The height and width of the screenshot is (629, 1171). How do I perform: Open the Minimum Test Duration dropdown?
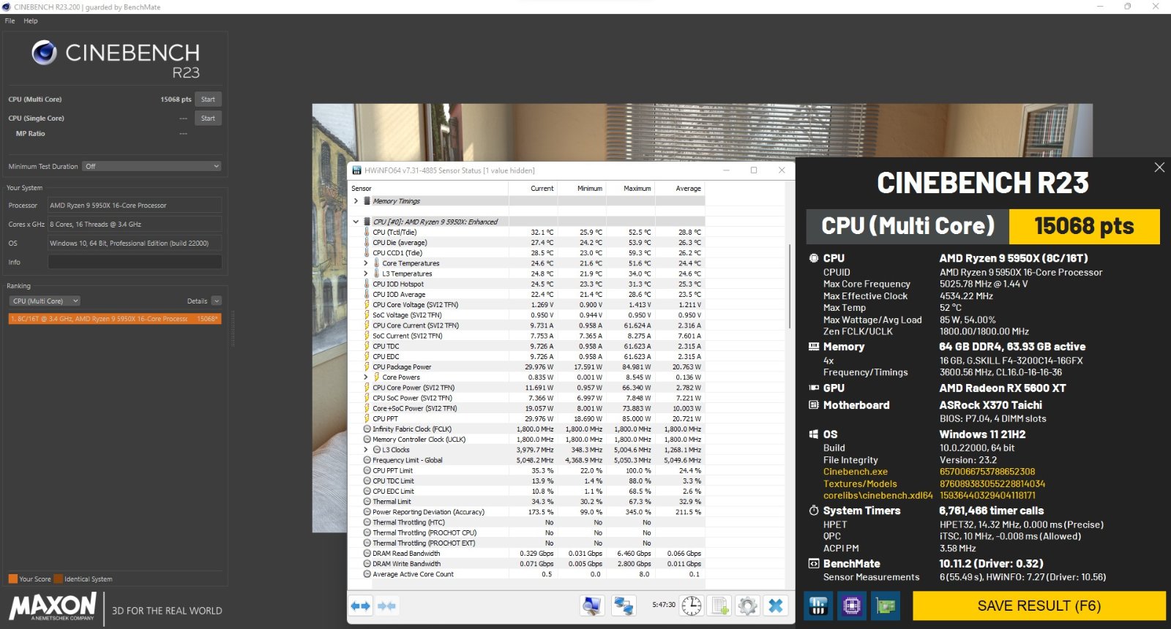tap(151, 166)
